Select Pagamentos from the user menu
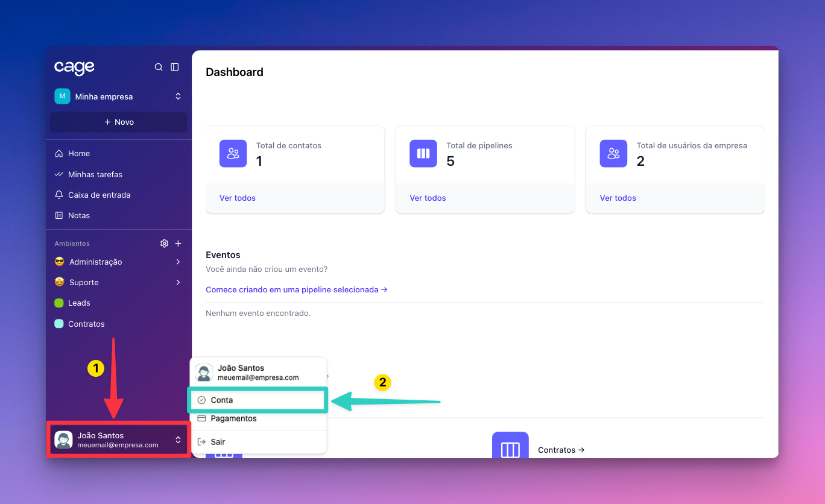825x504 pixels. tap(233, 418)
